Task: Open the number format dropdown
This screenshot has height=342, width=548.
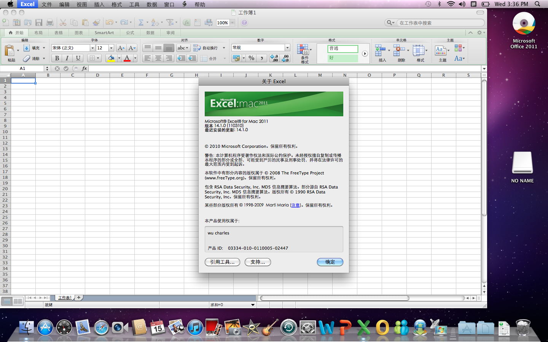Action: (x=287, y=47)
